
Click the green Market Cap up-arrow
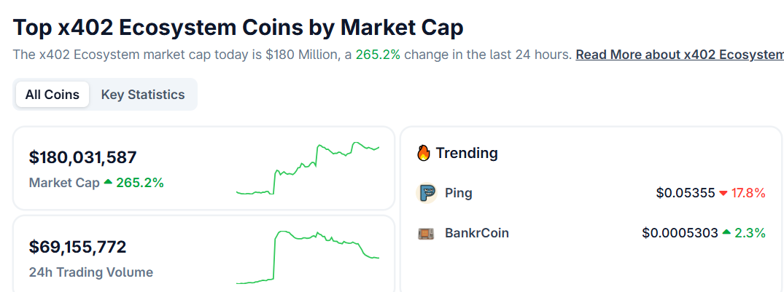108,182
